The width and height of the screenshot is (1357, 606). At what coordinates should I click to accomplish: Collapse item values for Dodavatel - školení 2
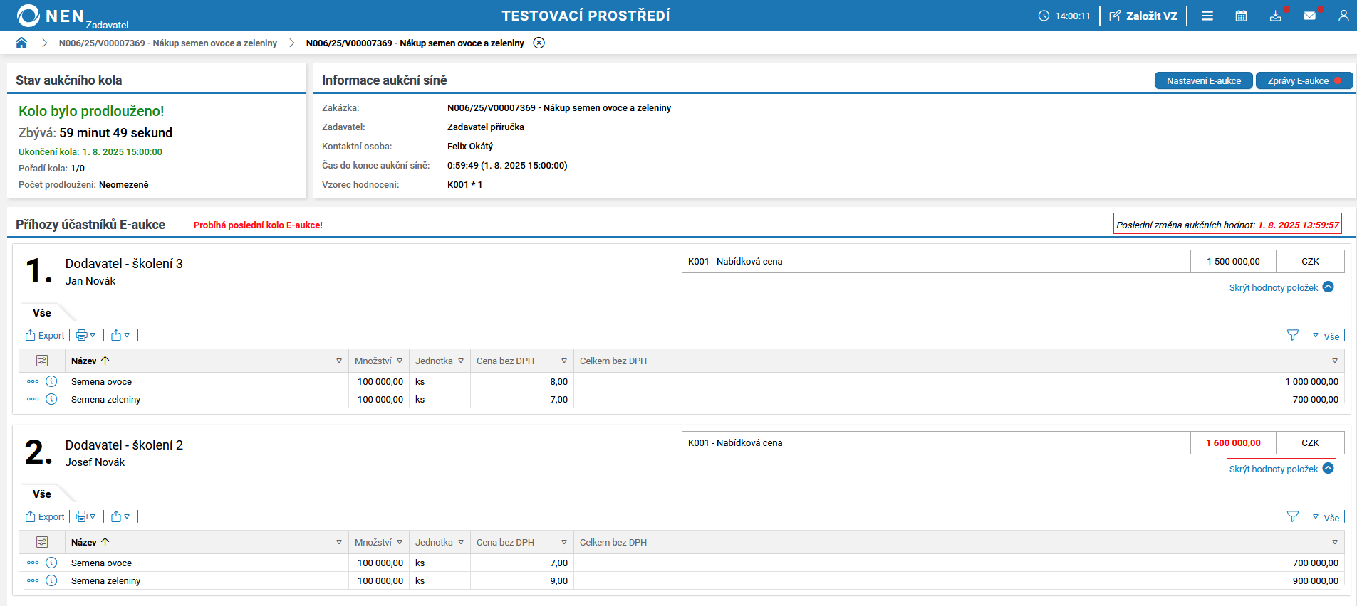pos(1281,469)
